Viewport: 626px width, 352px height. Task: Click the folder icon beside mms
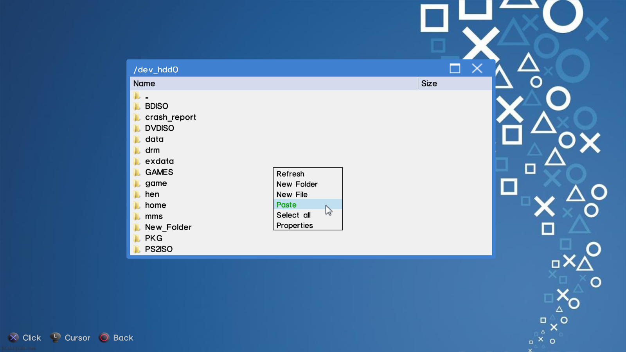pyautogui.click(x=137, y=216)
